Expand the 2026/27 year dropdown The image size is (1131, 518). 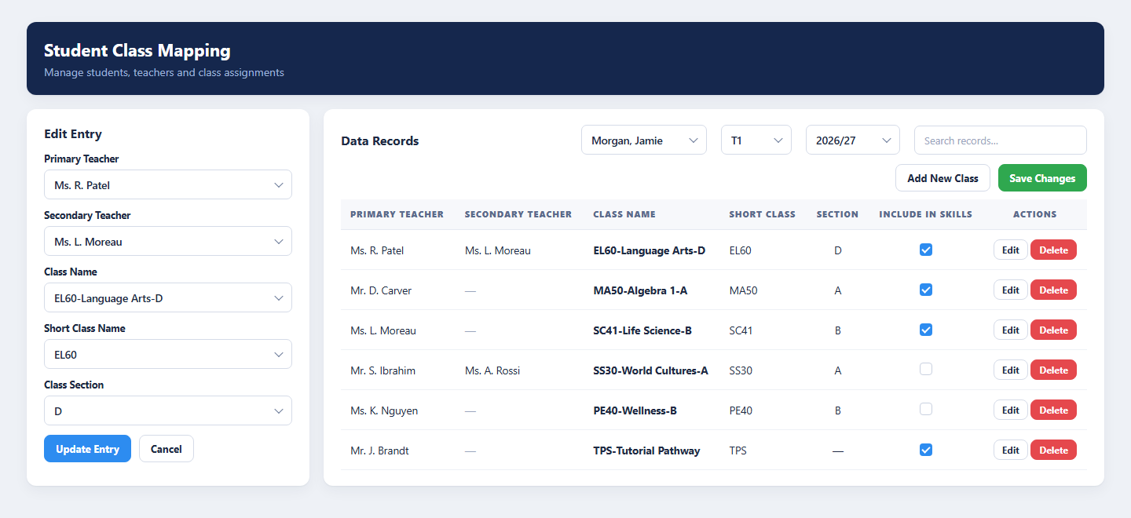853,140
